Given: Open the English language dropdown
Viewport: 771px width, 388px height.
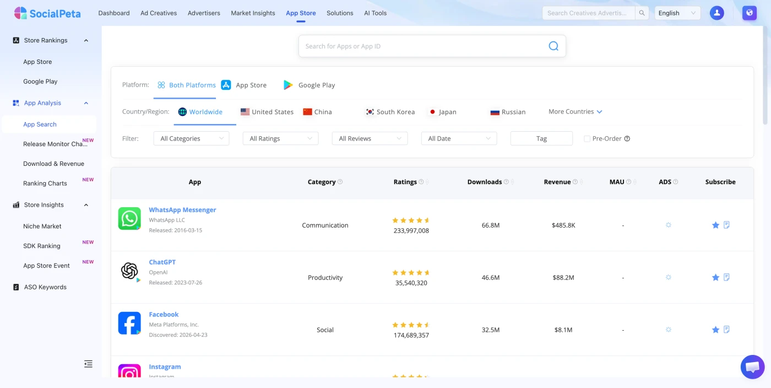Looking at the screenshot, I should [x=677, y=13].
